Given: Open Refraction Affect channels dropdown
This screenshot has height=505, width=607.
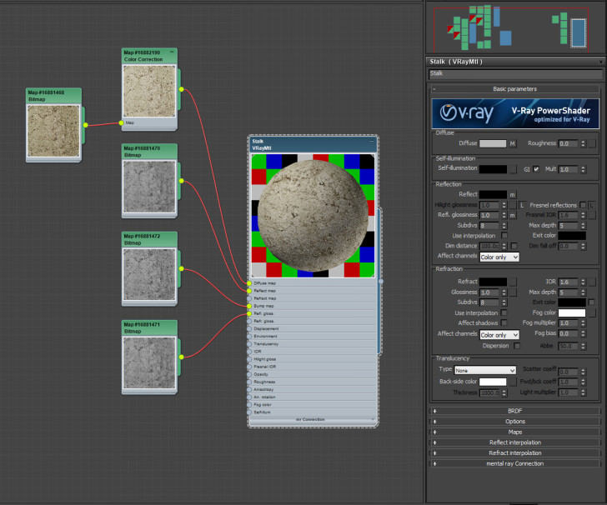Looking at the screenshot, I should [499, 335].
